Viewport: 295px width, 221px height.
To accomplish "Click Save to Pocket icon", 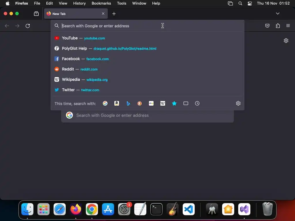I will click(267, 26).
